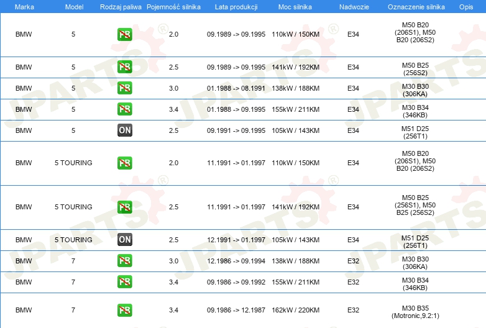Screen dimensions: 486x328
Task: Click the Oznaczenie silnika column header
Action: pos(416,7)
